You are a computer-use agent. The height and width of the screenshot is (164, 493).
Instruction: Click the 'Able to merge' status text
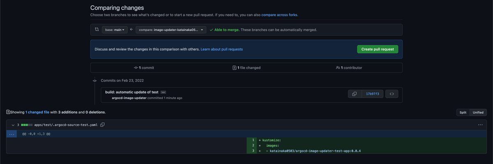tap(227, 30)
